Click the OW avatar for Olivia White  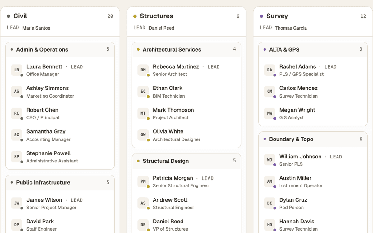point(143,135)
